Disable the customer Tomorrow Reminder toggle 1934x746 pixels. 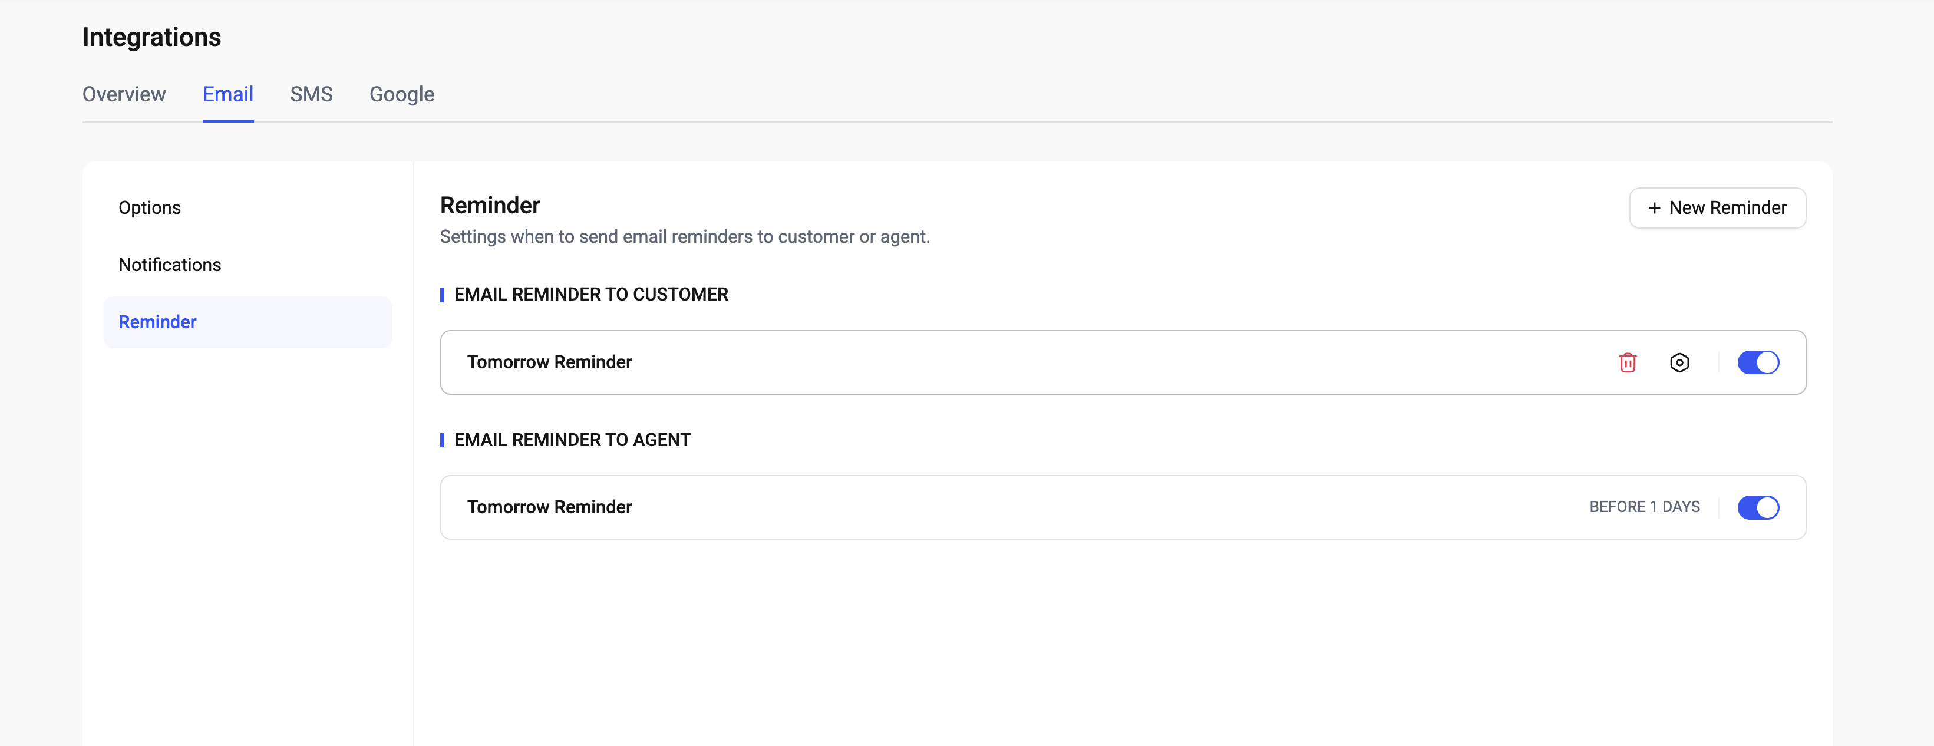[1758, 362]
